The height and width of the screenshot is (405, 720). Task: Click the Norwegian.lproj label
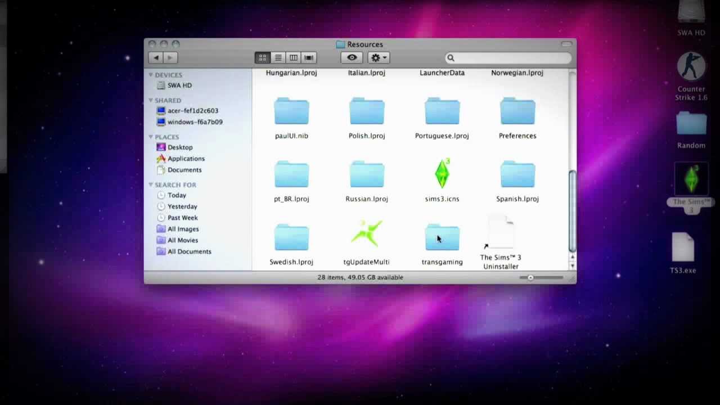[x=517, y=73]
